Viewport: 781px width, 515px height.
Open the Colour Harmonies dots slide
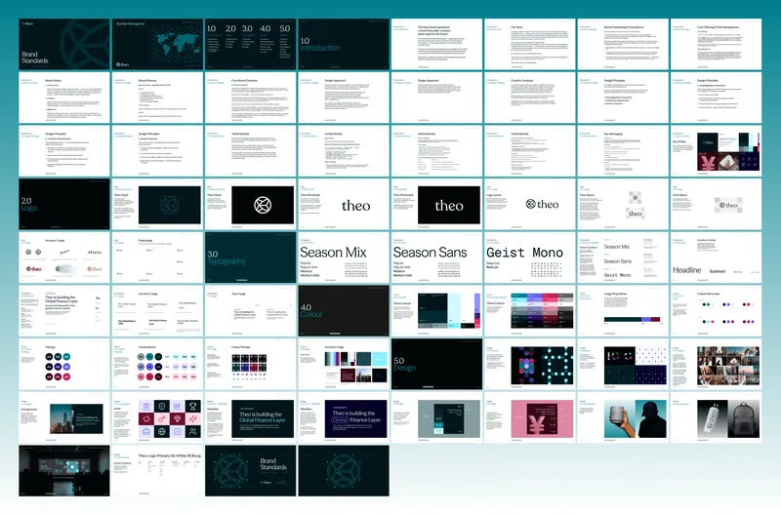(717, 311)
